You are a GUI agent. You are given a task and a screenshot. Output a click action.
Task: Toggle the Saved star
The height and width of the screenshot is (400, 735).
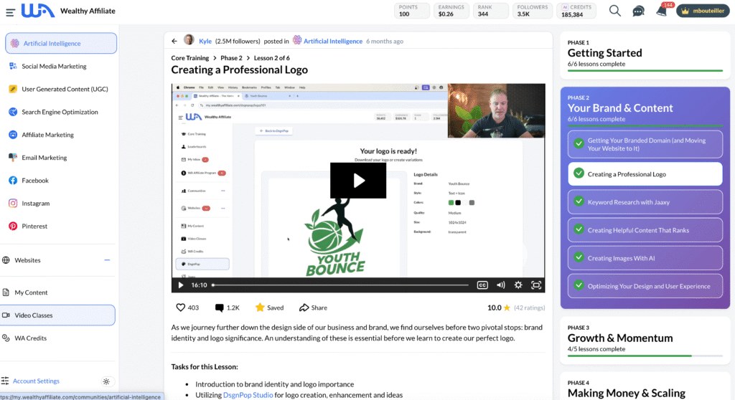point(260,308)
